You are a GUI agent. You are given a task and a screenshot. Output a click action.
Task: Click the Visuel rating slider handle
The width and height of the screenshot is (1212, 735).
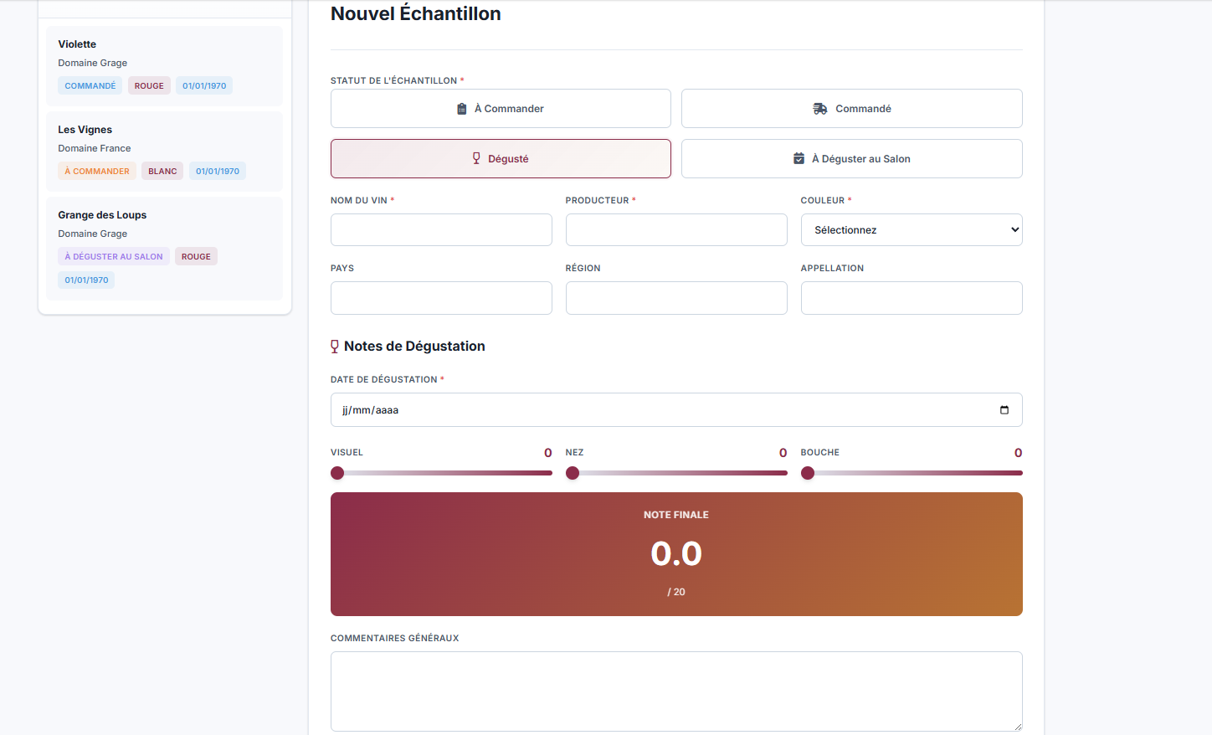click(337, 473)
